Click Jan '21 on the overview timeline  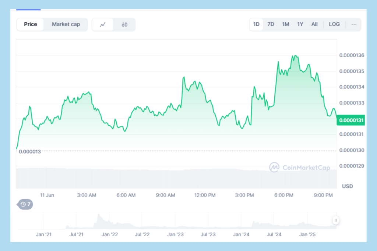(x=44, y=234)
